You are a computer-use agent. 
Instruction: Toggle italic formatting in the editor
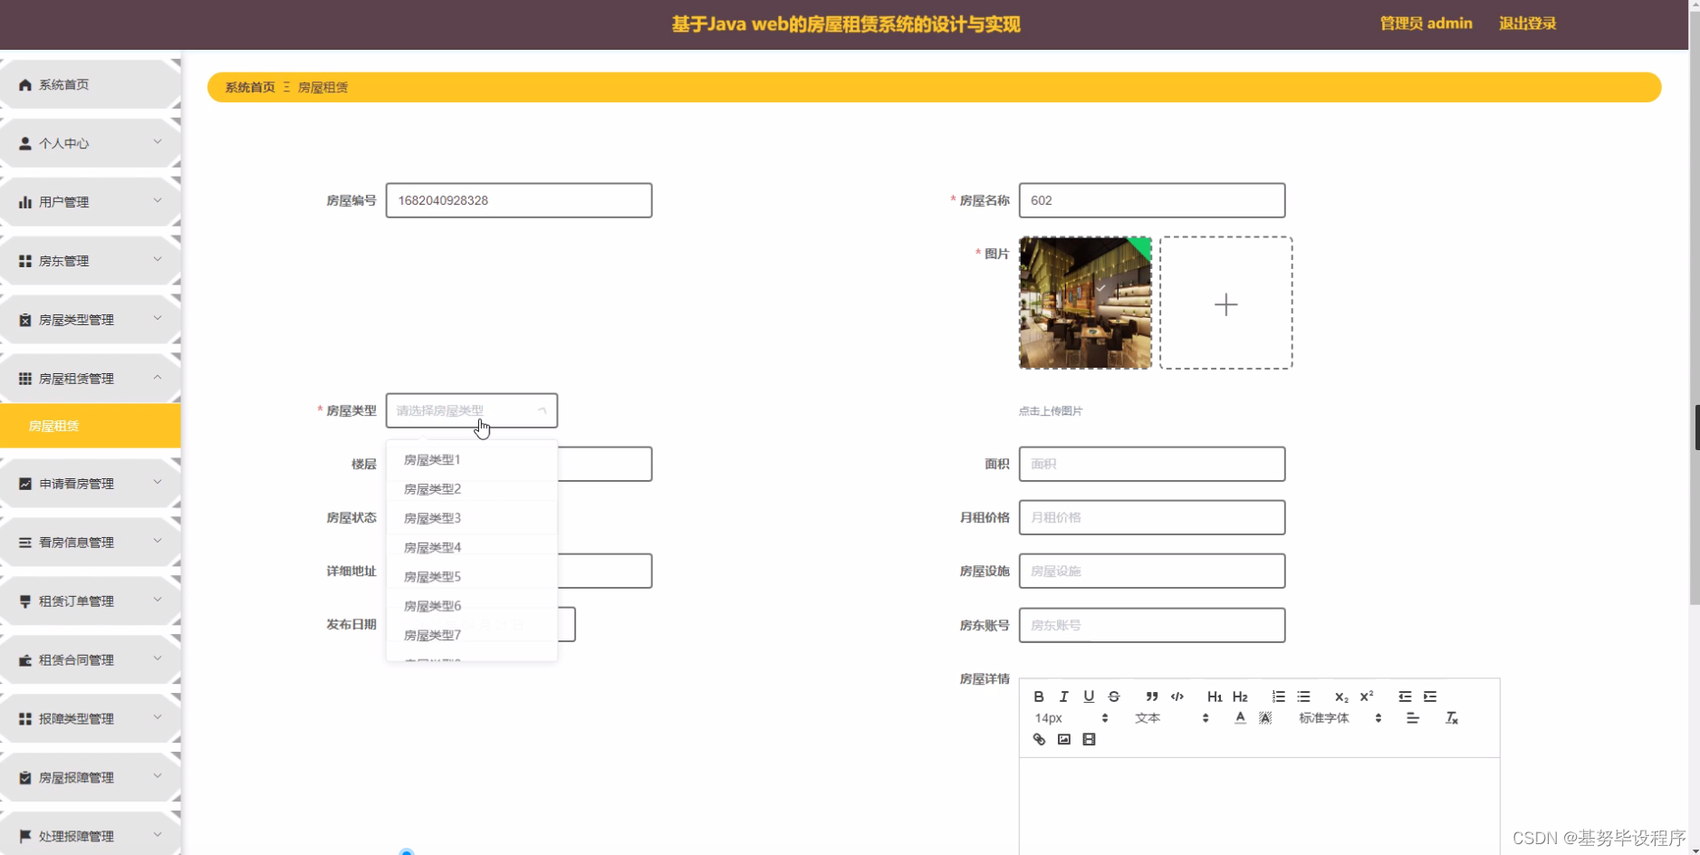pos(1063,696)
